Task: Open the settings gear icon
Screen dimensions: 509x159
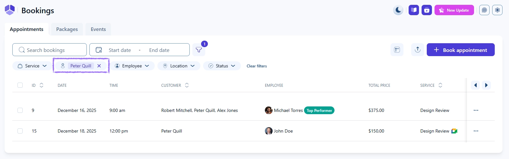Action: pos(497,10)
